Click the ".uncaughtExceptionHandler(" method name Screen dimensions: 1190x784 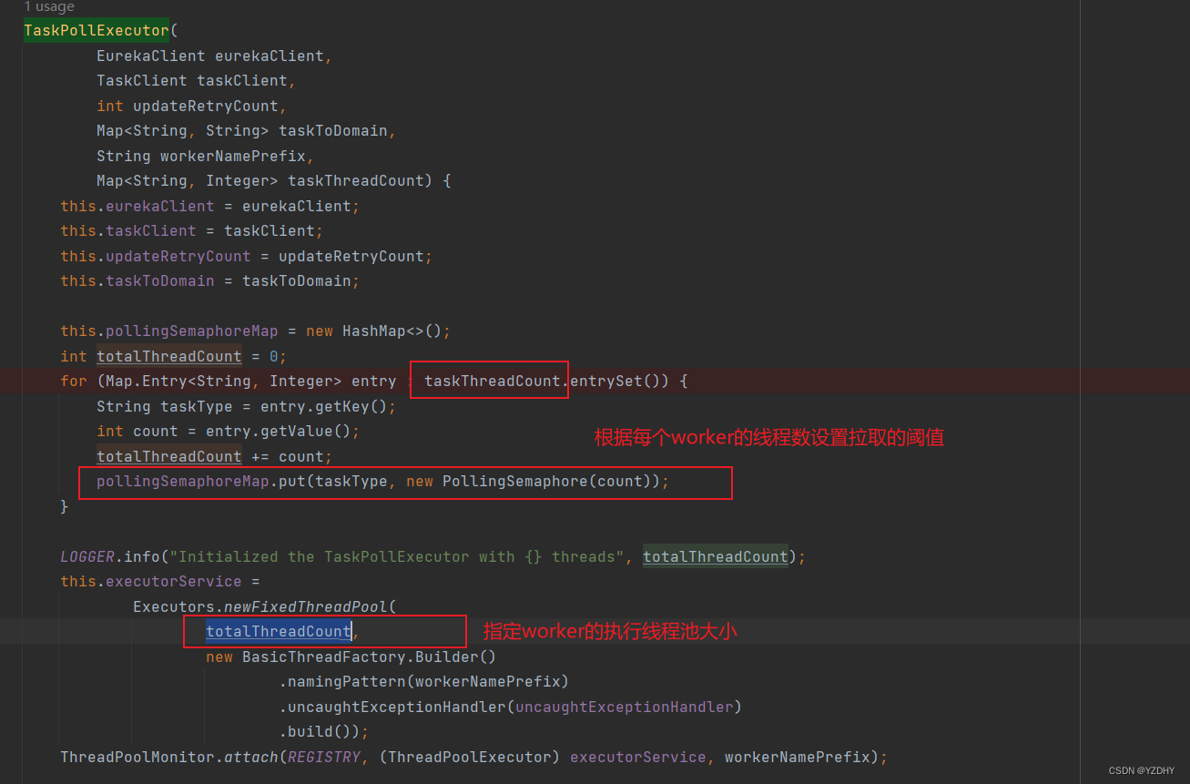click(396, 707)
